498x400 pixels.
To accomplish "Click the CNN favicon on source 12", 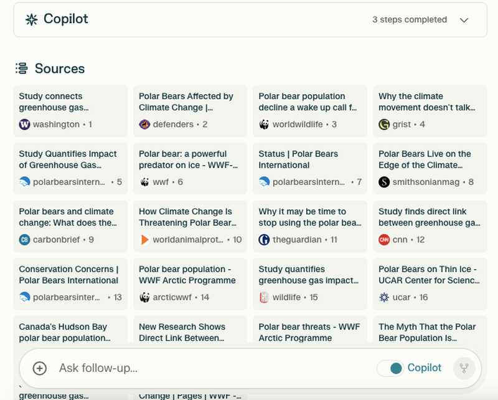I will pos(384,240).
